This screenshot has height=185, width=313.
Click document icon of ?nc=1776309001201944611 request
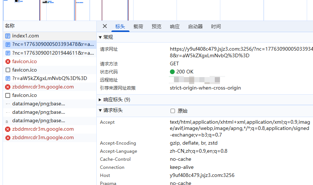coord(8,53)
